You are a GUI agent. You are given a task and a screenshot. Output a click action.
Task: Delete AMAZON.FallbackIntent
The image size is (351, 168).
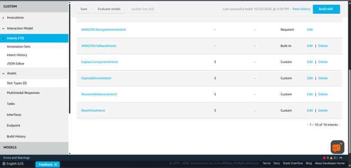(x=323, y=46)
